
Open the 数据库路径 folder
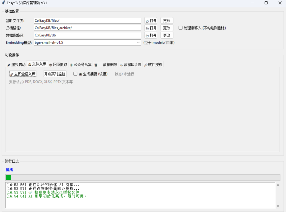(151, 35)
